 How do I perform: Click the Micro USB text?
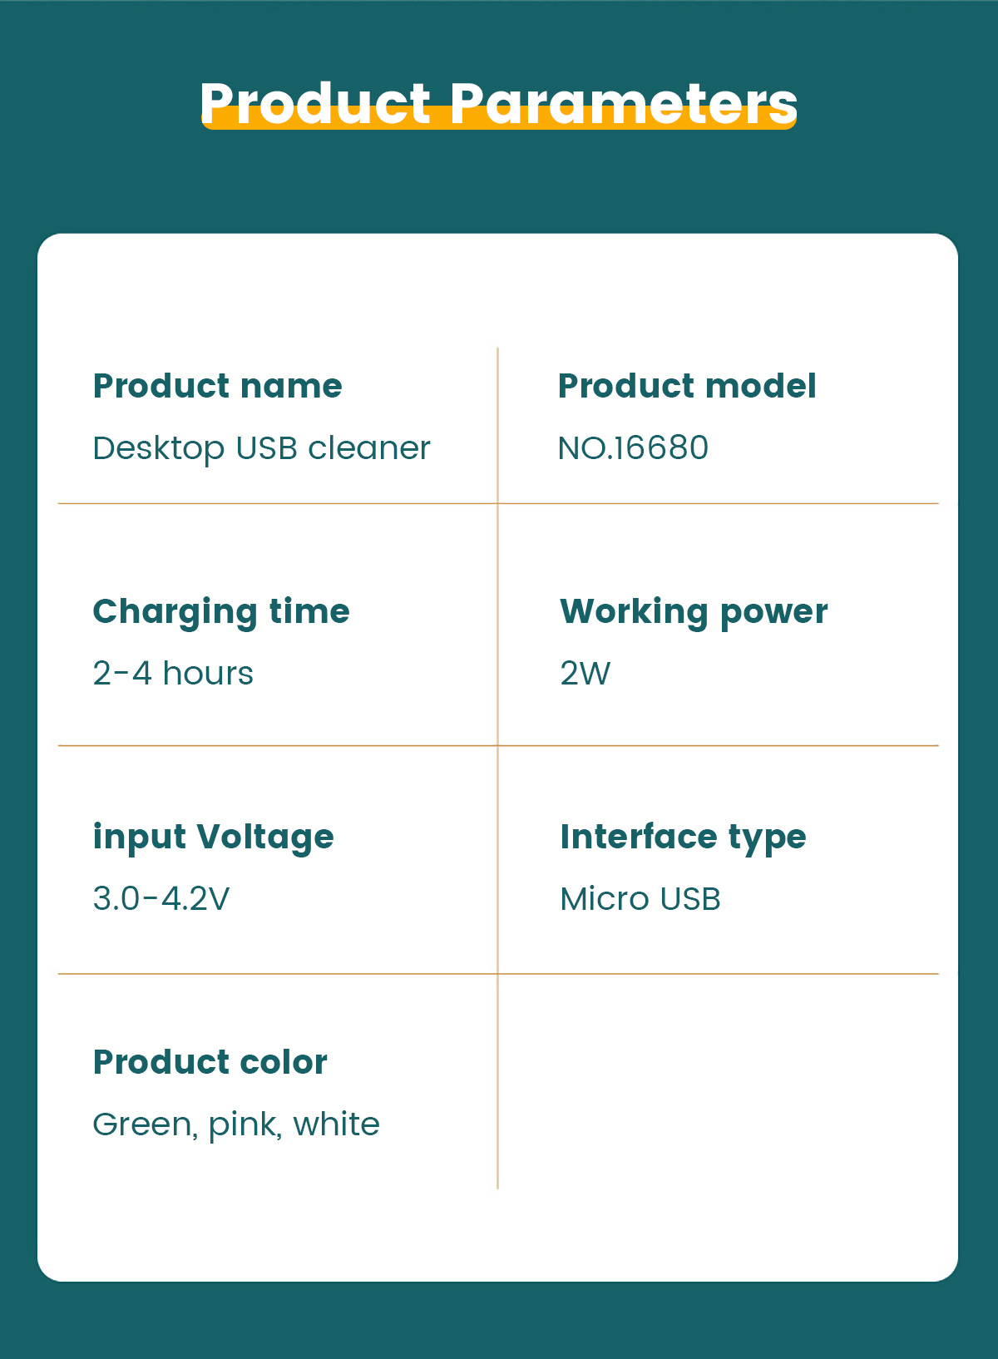point(640,898)
